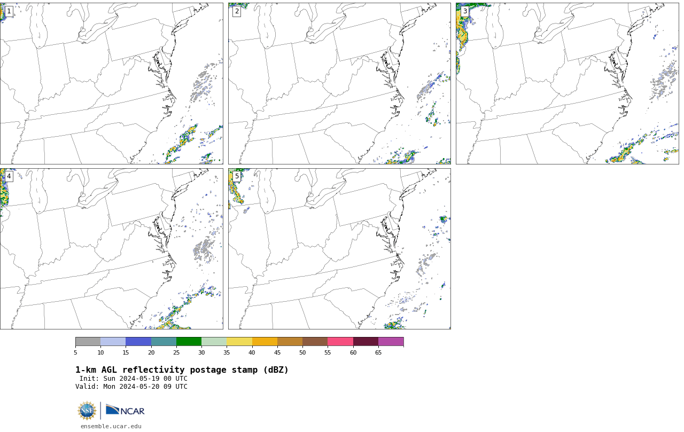Screen dimensions: 684x432
Task: Click the title '1-km AGL reflectivity postage stamp (dBZ)'
Action: click(x=182, y=370)
